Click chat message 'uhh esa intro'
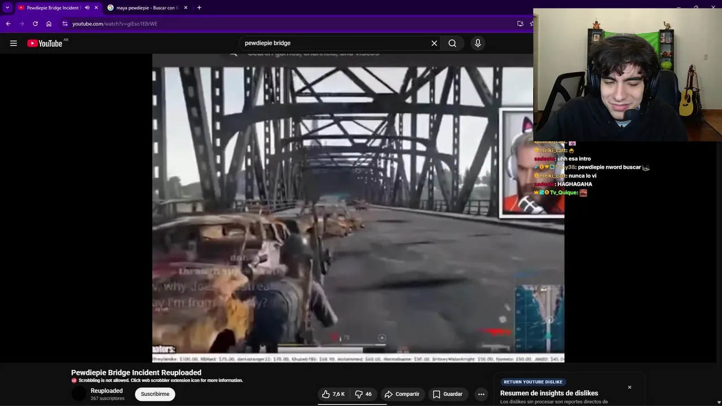The width and height of the screenshot is (722, 406). pos(574,159)
